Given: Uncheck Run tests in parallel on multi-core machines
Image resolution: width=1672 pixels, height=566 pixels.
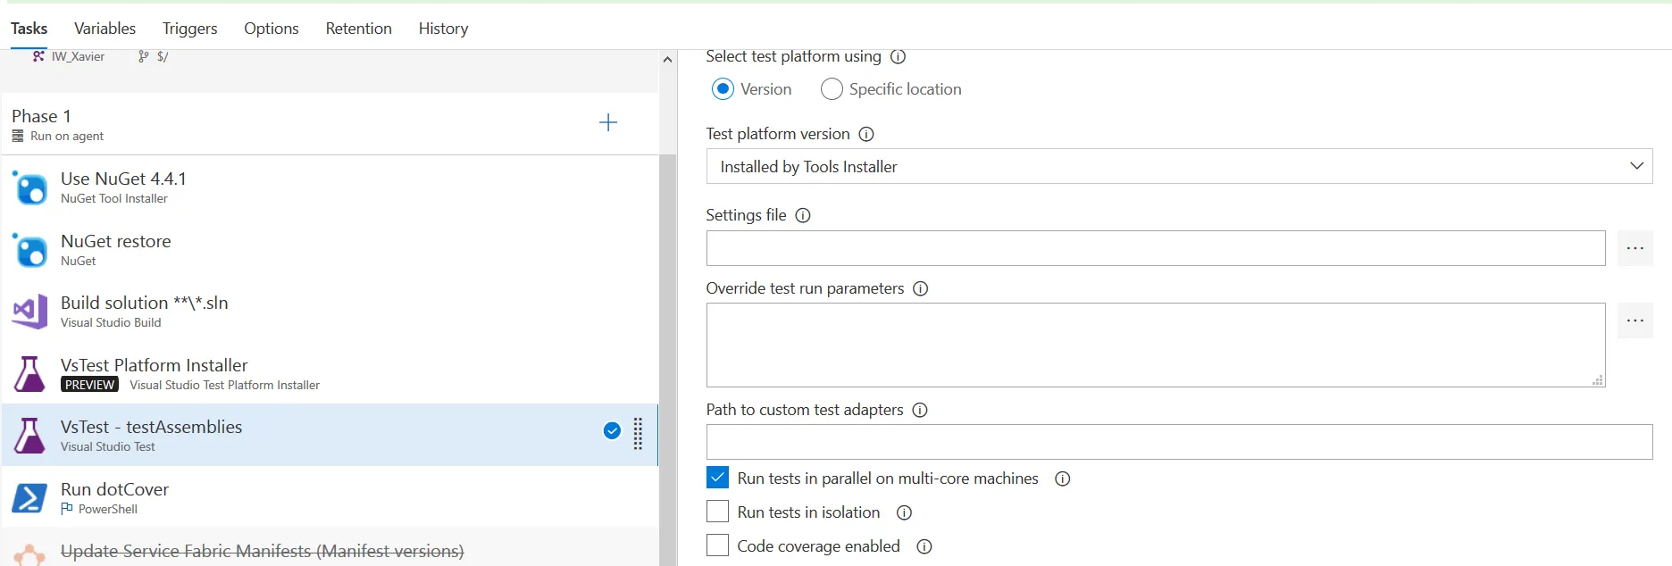Looking at the screenshot, I should point(717,478).
